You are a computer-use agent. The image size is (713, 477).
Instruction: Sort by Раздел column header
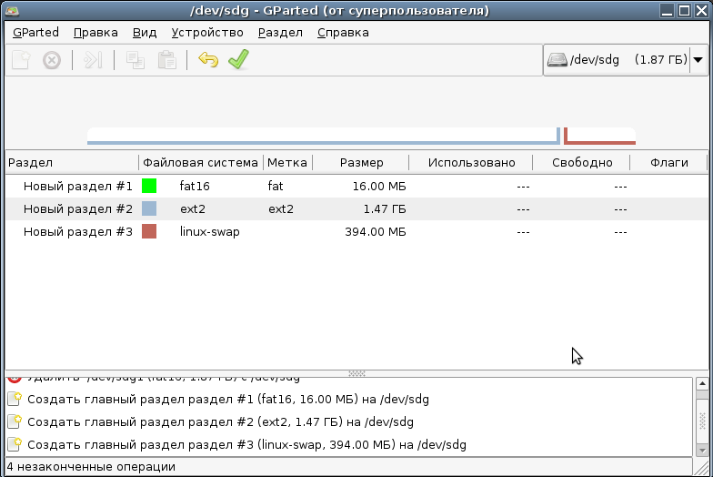(72, 162)
